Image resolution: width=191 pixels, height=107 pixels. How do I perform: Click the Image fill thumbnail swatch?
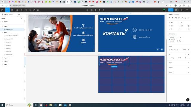[x=170, y=58]
